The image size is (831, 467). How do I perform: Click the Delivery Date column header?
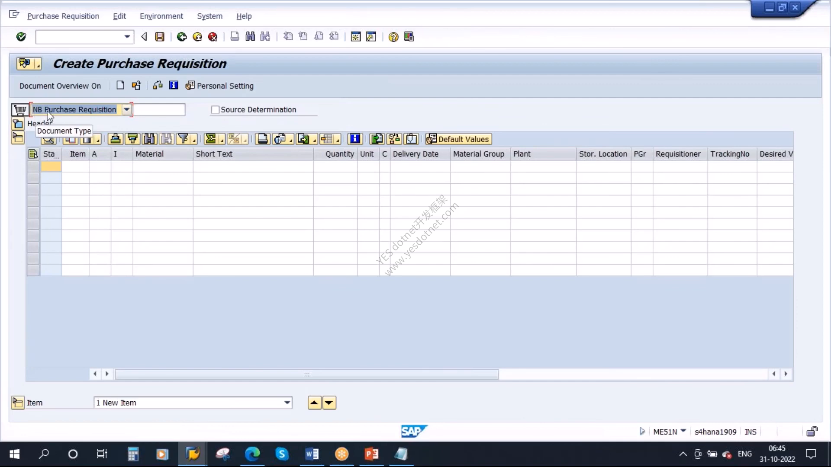point(420,154)
